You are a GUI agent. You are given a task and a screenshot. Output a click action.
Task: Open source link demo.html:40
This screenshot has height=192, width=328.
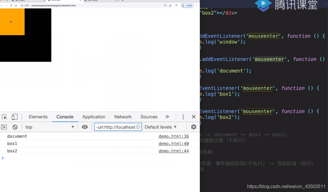click(x=174, y=144)
